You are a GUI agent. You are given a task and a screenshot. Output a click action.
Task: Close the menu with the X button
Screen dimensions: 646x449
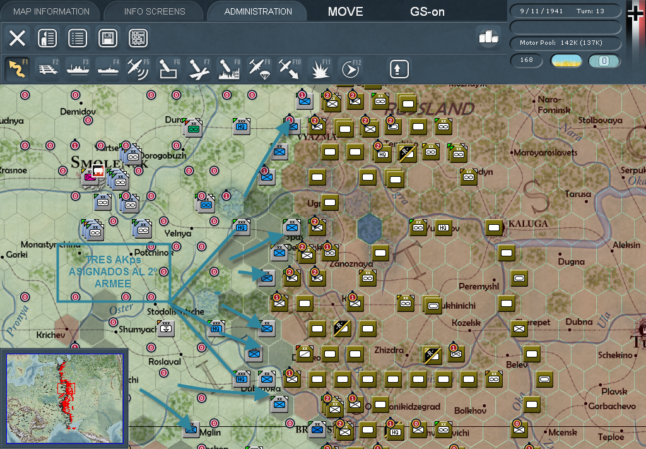pos(17,39)
